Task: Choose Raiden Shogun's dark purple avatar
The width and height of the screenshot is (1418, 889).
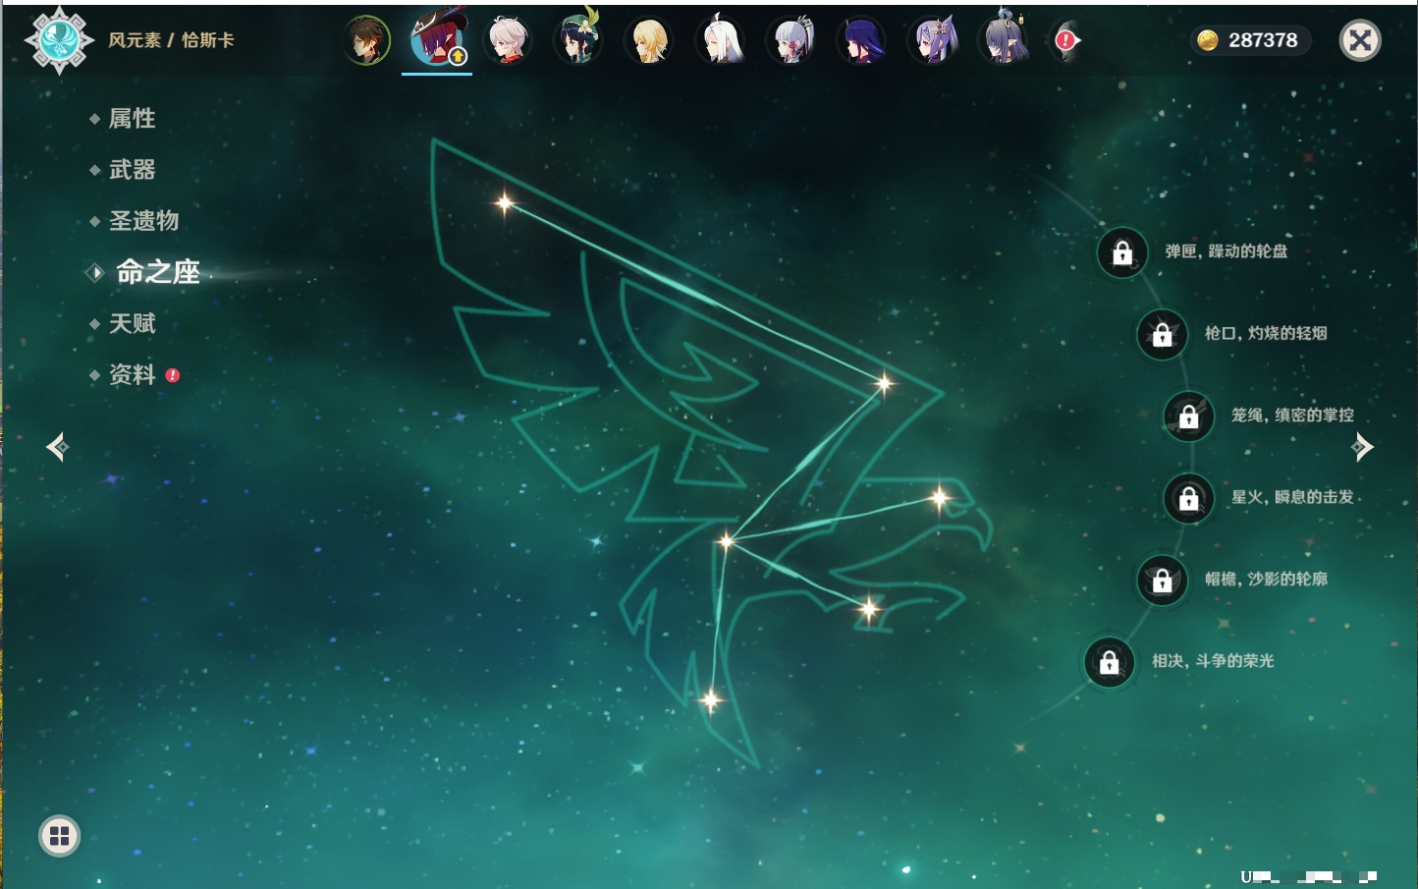Action: coord(862,41)
